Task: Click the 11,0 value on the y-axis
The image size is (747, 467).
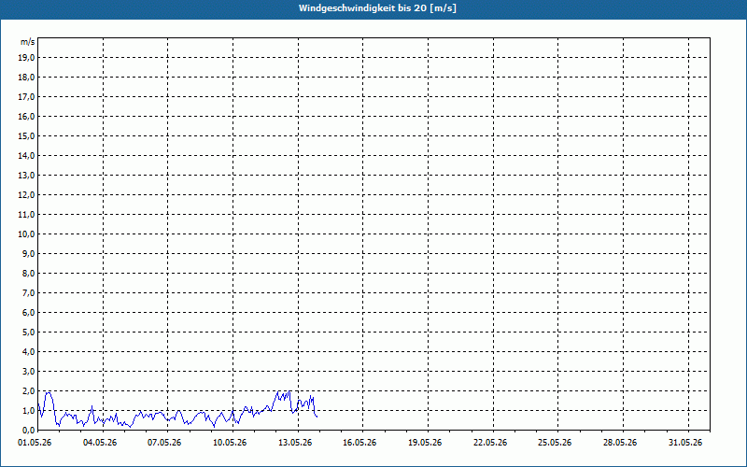Action: 26,215
